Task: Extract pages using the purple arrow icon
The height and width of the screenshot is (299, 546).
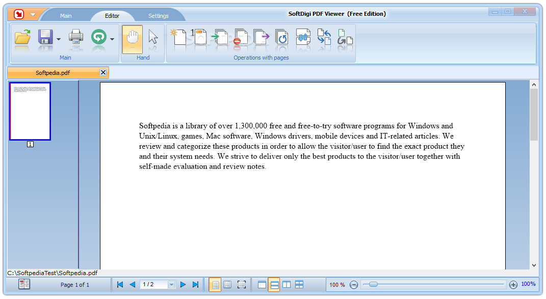Action: click(x=262, y=37)
